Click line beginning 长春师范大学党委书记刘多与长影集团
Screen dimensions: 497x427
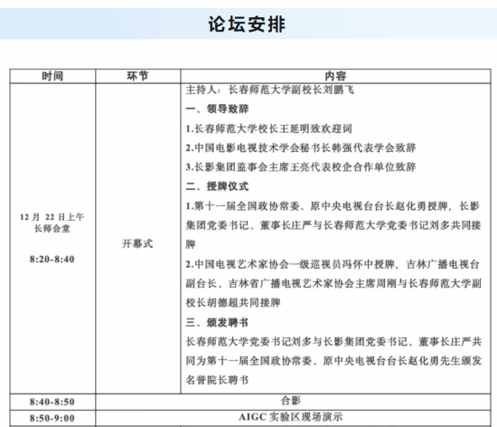tap(333, 342)
